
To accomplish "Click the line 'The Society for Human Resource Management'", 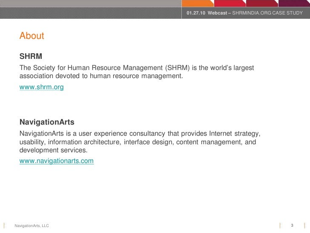I will 137,68.
